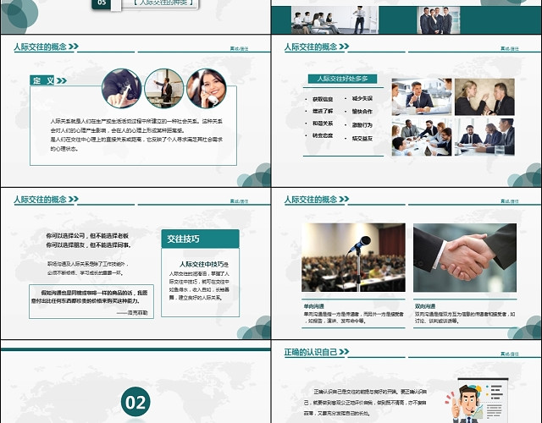
Task: Click the seated trainees and presenter photo
Action: [x=335, y=20]
